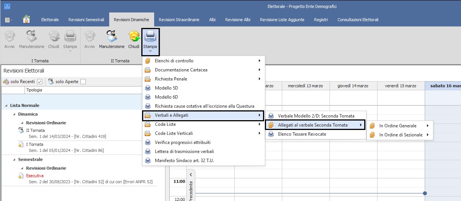Collapse the Semestrale tree group

(x=14, y=160)
